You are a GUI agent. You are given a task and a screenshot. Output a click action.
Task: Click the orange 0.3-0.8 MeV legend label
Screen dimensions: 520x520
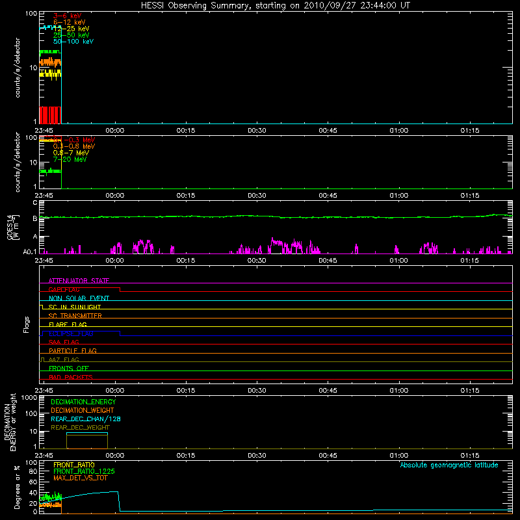(x=74, y=146)
